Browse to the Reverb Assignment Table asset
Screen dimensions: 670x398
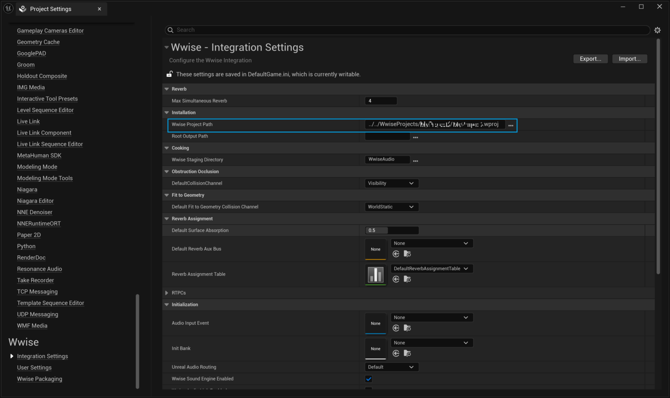407,279
